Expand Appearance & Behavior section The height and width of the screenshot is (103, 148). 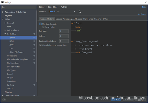3,12
